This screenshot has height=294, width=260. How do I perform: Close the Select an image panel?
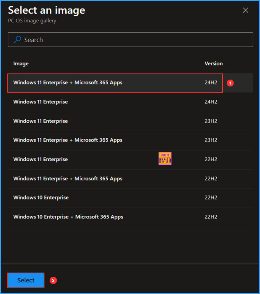(245, 10)
